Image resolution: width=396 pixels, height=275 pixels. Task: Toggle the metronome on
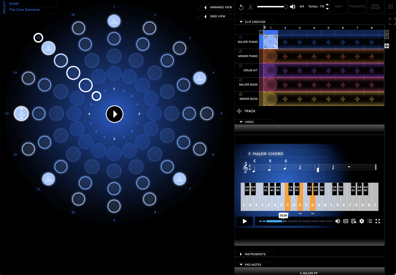pos(250,7)
